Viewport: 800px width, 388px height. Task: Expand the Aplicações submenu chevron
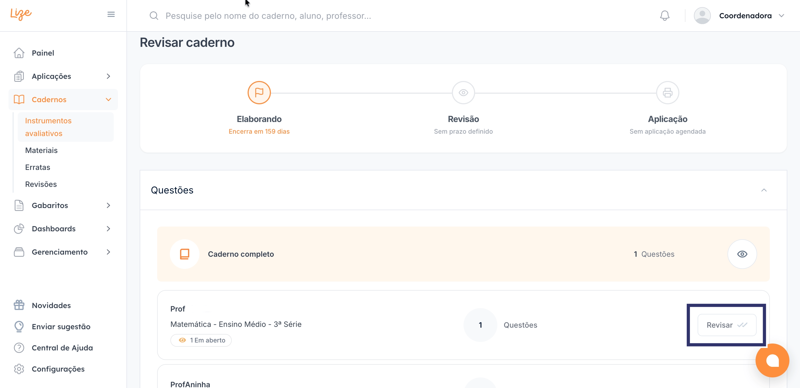pyautogui.click(x=108, y=76)
